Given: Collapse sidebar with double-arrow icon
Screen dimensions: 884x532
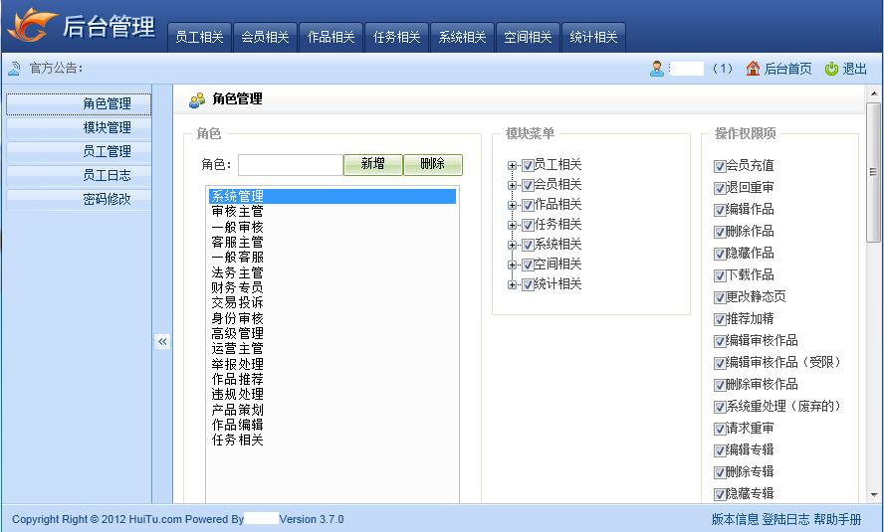Looking at the screenshot, I should (x=162, y=341).
